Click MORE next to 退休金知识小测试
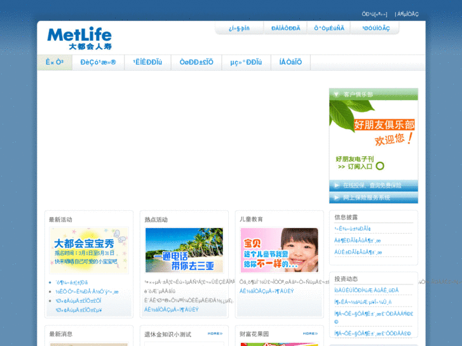Viewport: 462px width, 346px height. coord(215,334)
